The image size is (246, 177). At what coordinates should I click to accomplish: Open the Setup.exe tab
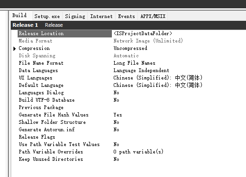click(47, 16)
